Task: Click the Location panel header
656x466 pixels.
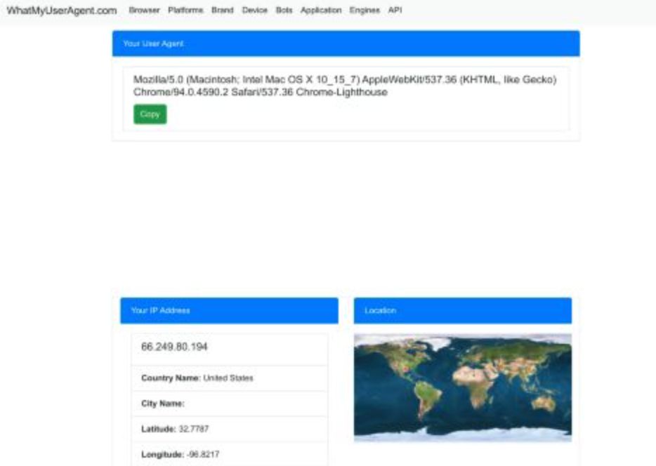Action: click(463, 310)
